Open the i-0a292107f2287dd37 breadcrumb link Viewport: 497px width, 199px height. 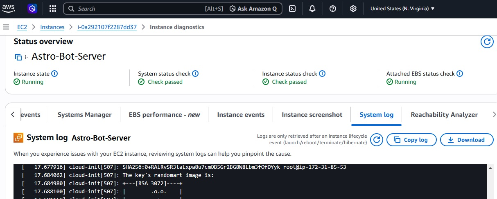[x=107, y=27]
